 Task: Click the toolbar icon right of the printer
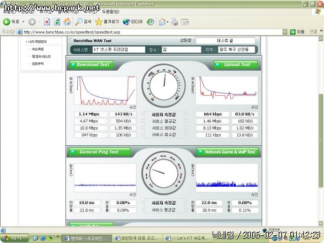point(185,22)
